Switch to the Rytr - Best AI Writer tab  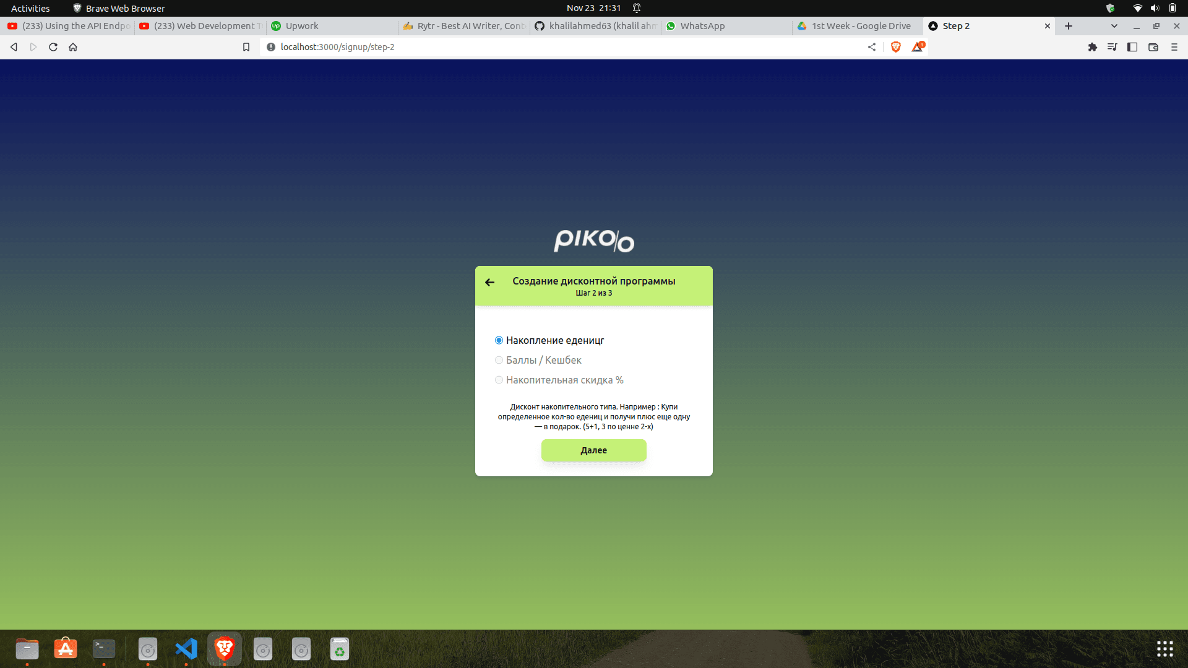(x=464, y=26)
